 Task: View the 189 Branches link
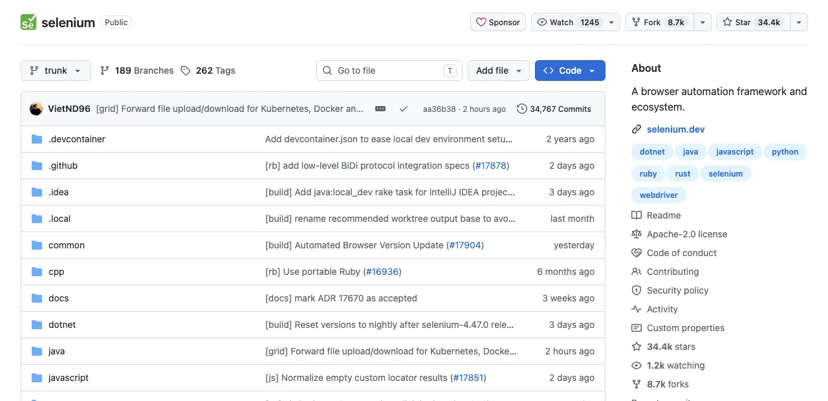point(137,70)
